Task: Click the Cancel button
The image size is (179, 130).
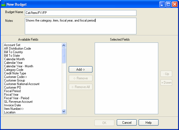Action: 127,123
